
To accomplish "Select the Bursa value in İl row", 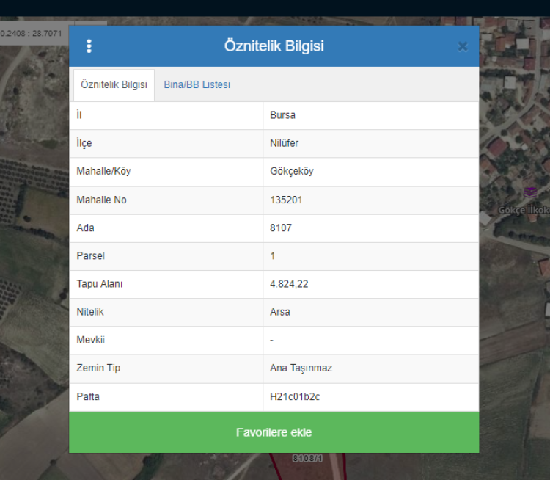I will (x=282, y=115).
